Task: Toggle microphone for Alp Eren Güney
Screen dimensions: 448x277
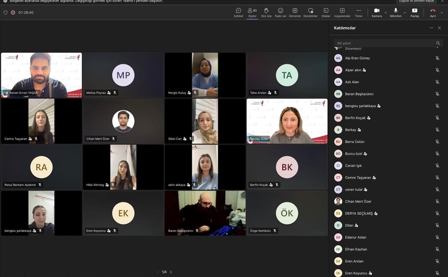Action: click(x=437, y=58)
